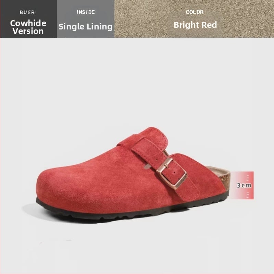274x274 pixels.
Task: Select the BUER heading text
Action: (27, 12)
